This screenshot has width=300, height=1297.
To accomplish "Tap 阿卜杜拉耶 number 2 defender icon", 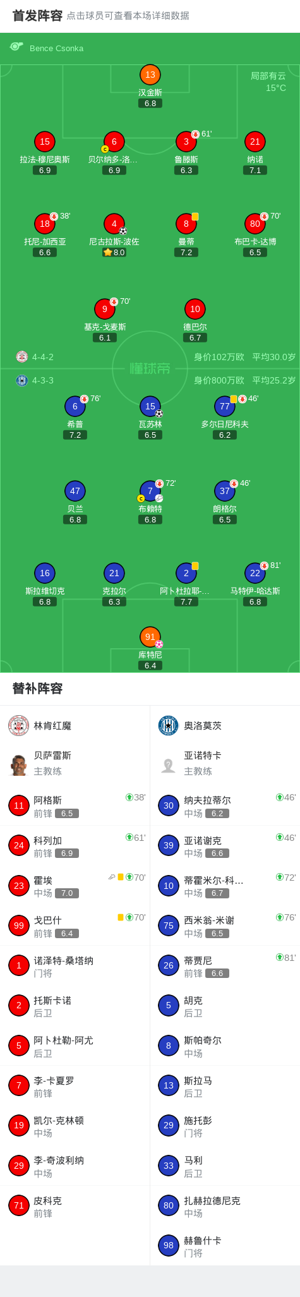I will point(186,573).
